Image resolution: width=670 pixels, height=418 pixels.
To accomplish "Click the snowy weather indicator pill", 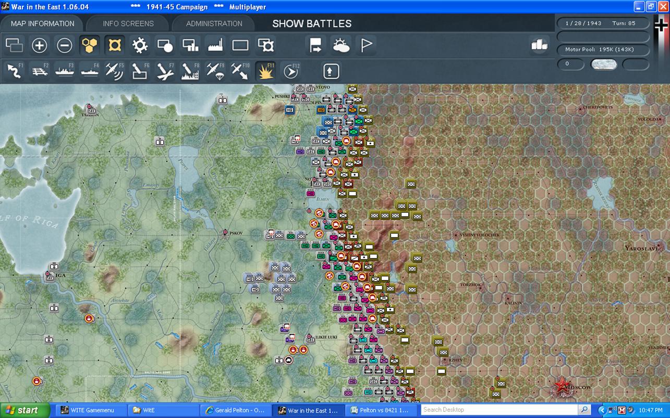I will pyautogui.click(x=604, y=64).
